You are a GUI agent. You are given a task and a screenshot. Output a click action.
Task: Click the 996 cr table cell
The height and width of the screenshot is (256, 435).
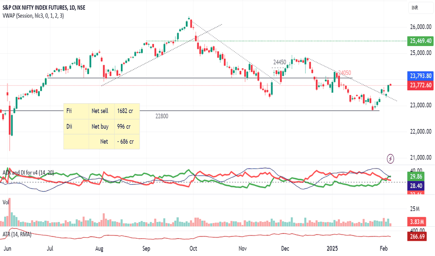pyautogui.click(x=127, y=127)
